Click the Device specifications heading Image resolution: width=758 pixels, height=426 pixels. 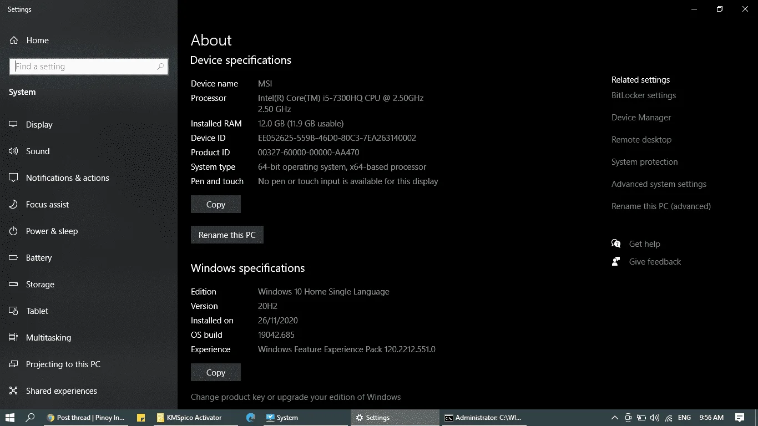tap(241, 60)
